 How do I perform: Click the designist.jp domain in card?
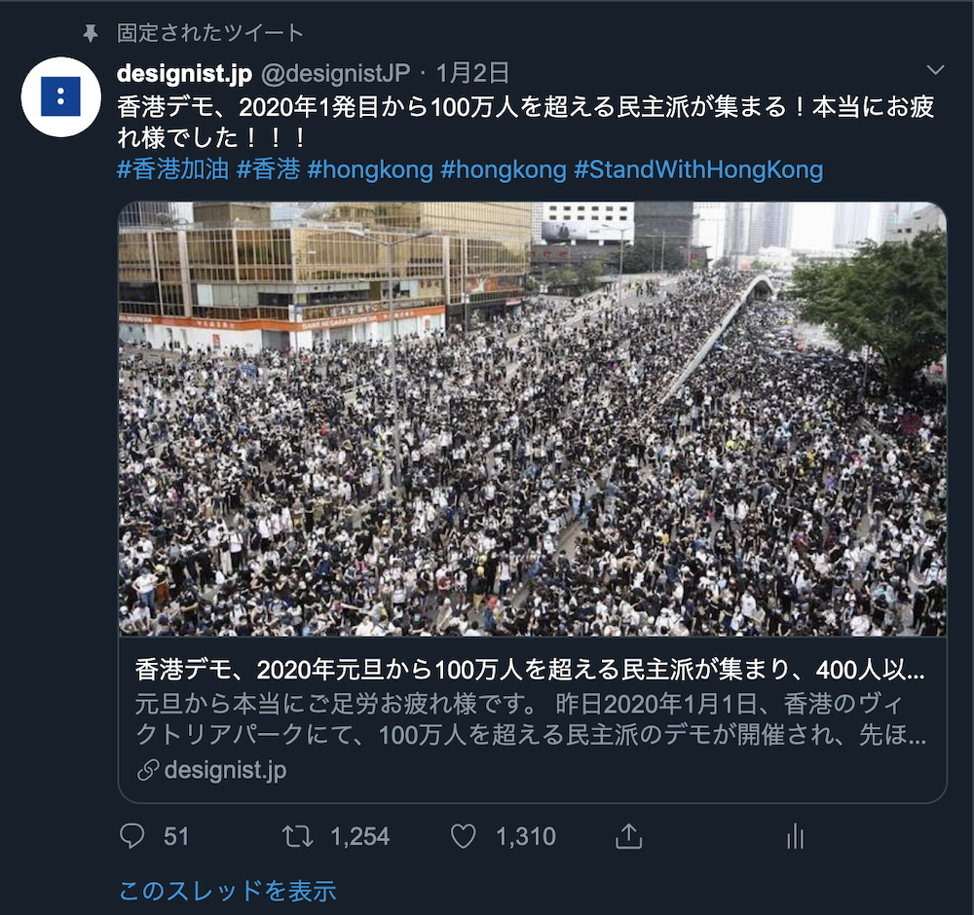pyautogui.click(x=226, y=770)
